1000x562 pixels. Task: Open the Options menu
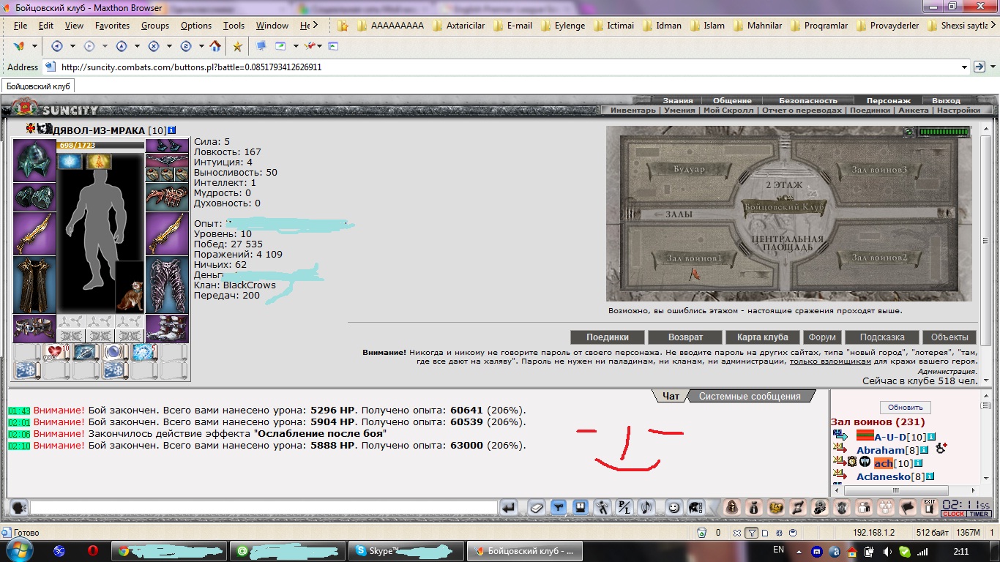(x=196, y=25)
